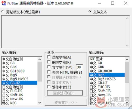The height and width of the screenshot is (109, 132).
Task: Select the 剪贴板文本 radio button
Action: [3, 12]
